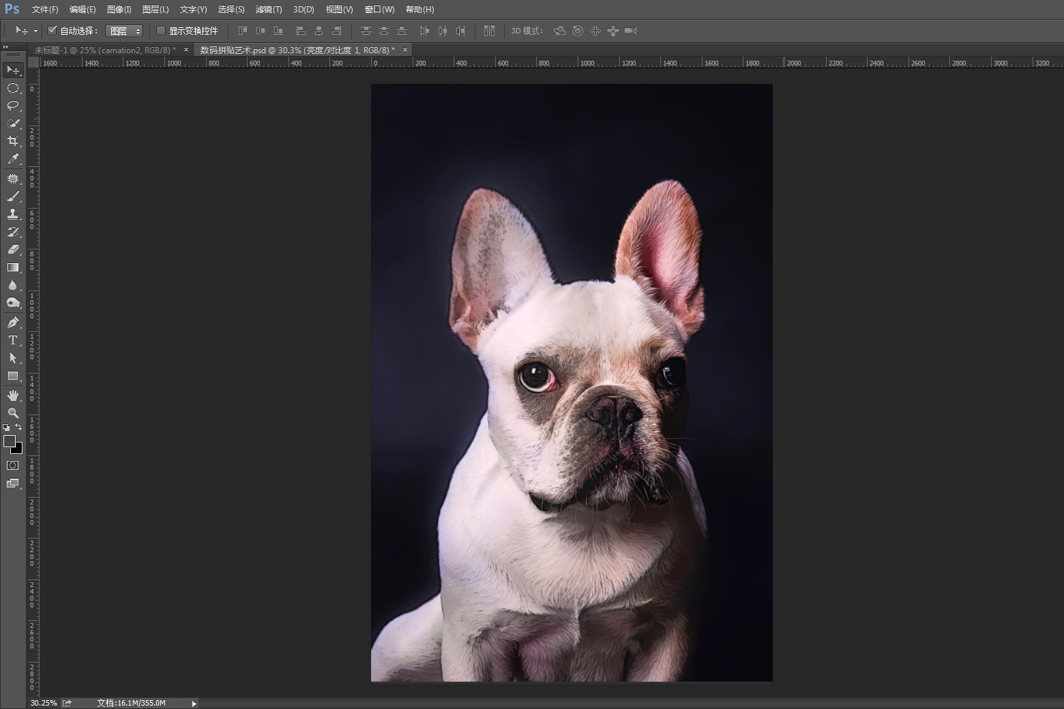Screen dimensions: 1064x709
Task: Open the foreground color swatch
Action: [9, 441]
